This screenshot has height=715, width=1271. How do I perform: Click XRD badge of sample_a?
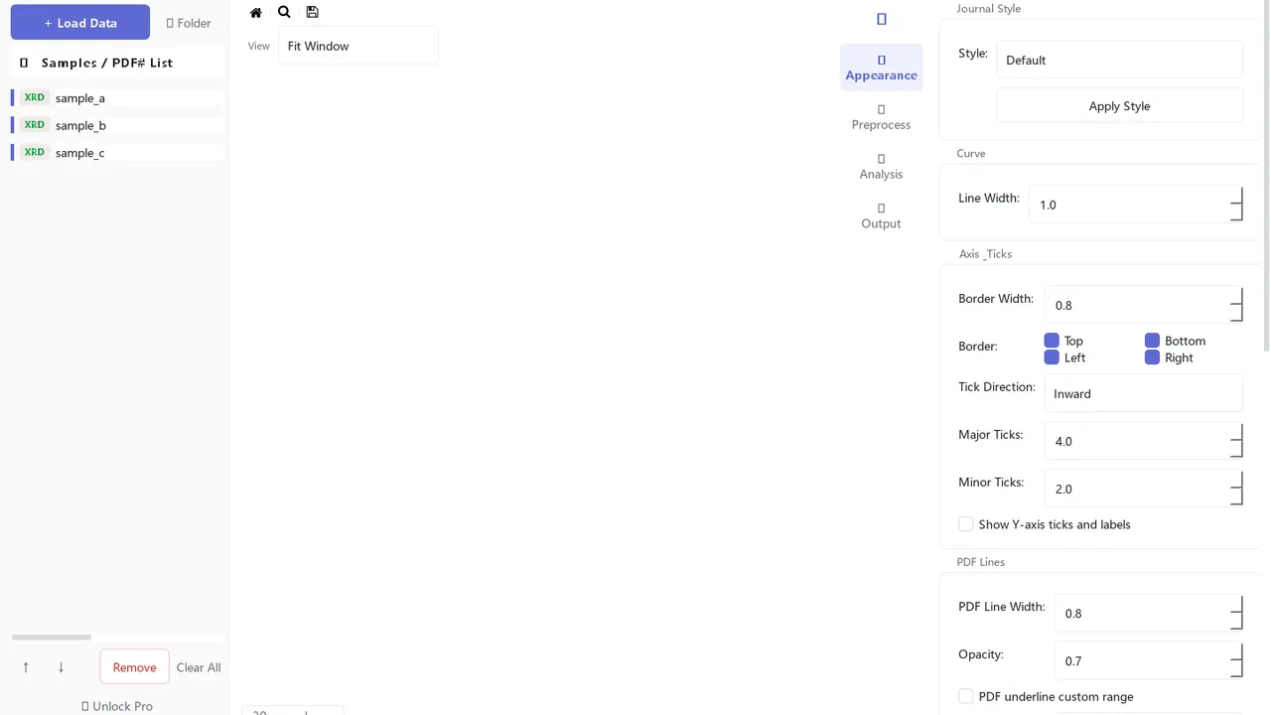35,97
